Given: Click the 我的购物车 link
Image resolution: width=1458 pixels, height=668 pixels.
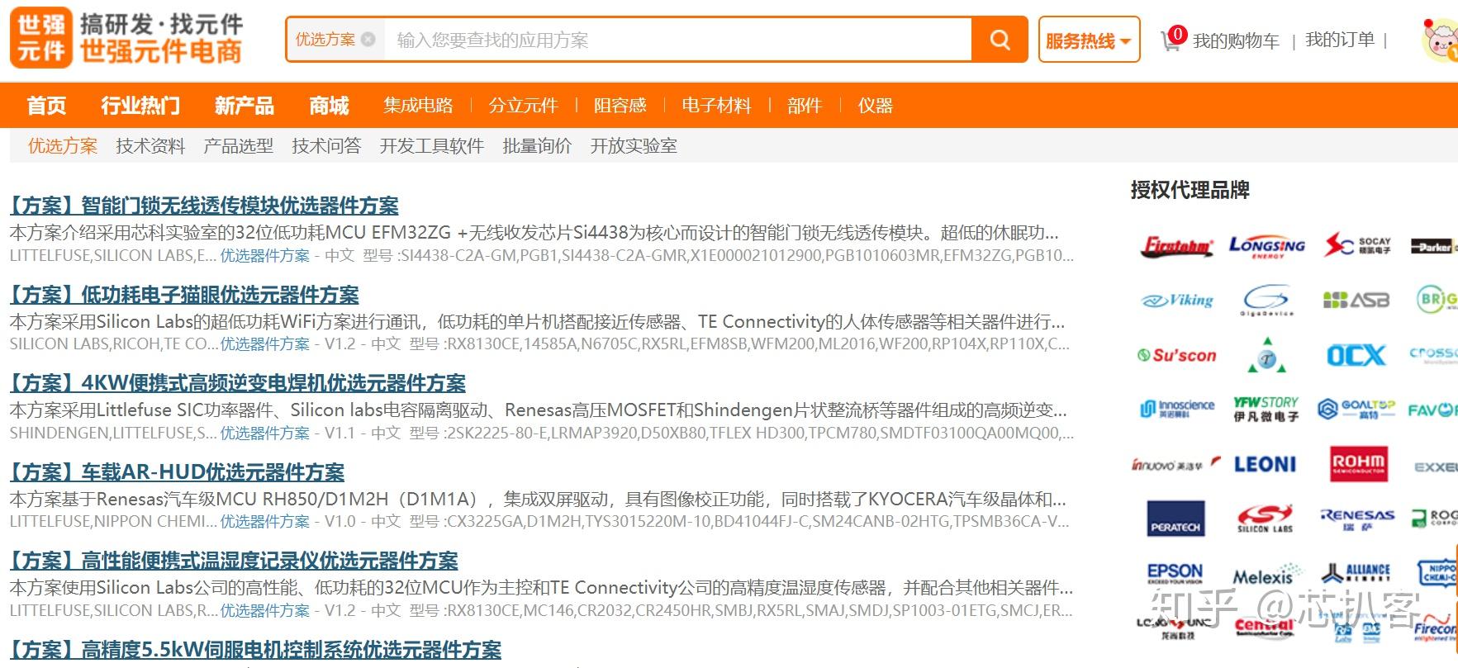Looking at the screenshot, I should 1236,40.
